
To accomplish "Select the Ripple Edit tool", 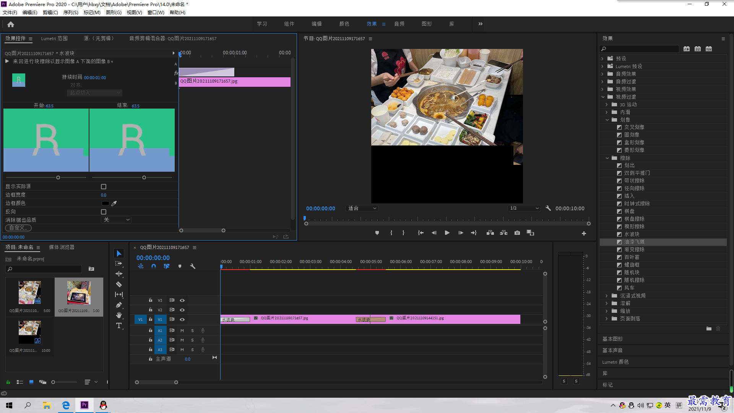I will pos(119,274).
